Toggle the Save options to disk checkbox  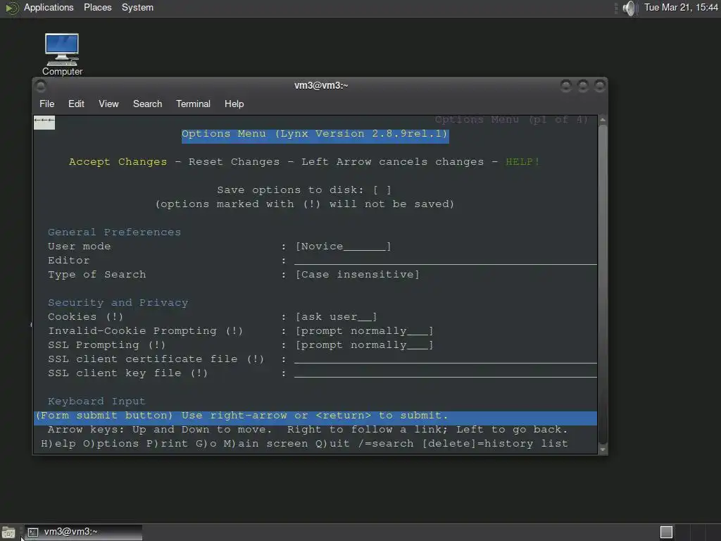[x=382, y=190]
